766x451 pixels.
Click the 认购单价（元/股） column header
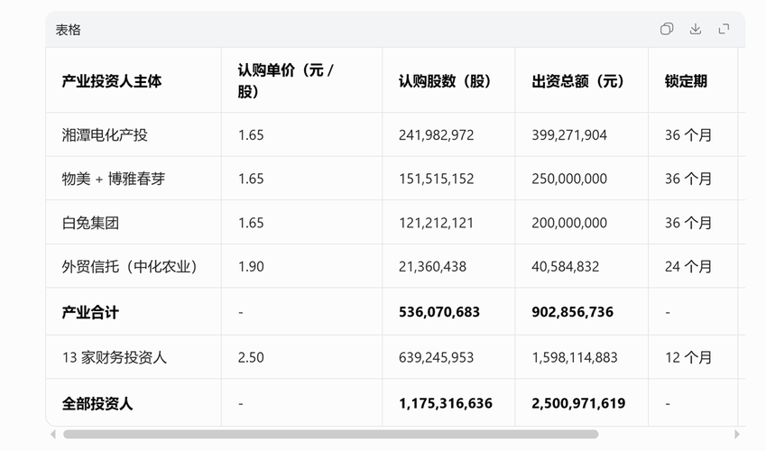pos(286,81)
